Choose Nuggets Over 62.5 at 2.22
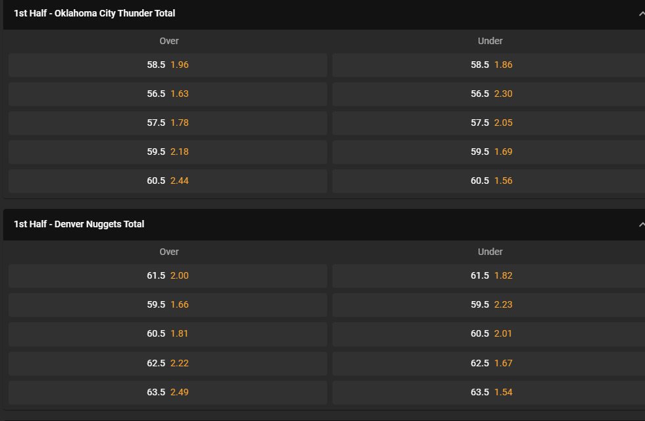The image size is (645, 421). pyautogui.click(x=168, y=363)
